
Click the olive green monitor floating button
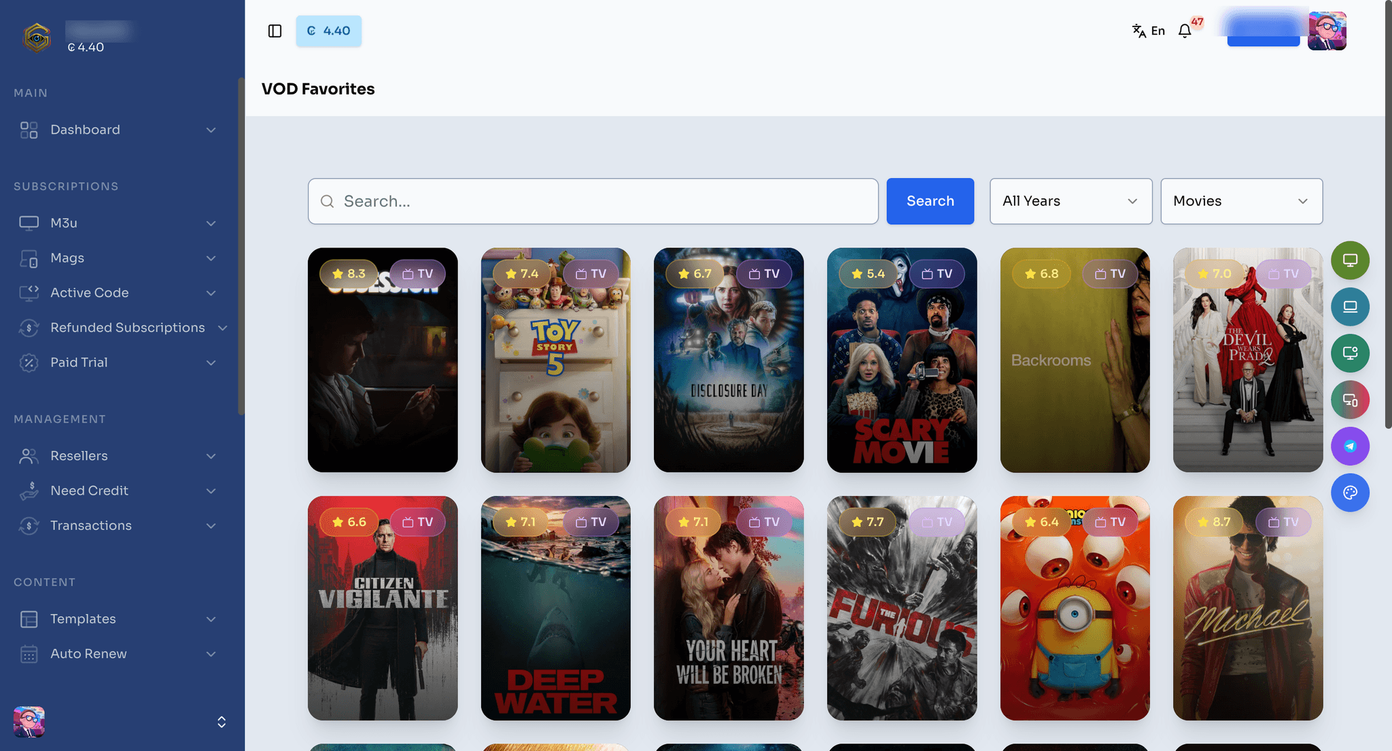[1350, 260]
